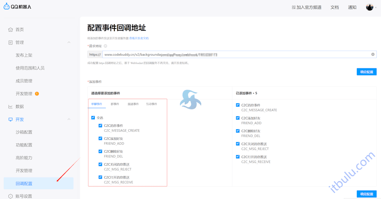Clear the request URL with the X icon
The height and width of the screenshot is (199, 381).
coord(373,54)
